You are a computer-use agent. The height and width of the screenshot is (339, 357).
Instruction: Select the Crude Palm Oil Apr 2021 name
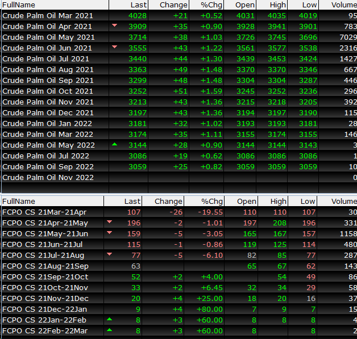pos(47,26)
